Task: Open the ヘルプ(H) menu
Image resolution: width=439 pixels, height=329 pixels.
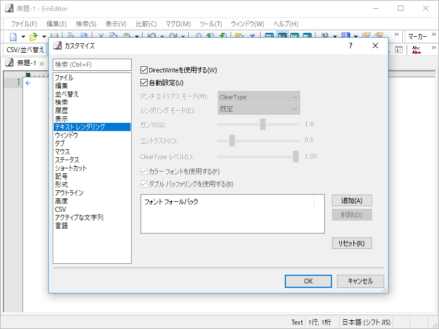Action: [x=285, y=24]
